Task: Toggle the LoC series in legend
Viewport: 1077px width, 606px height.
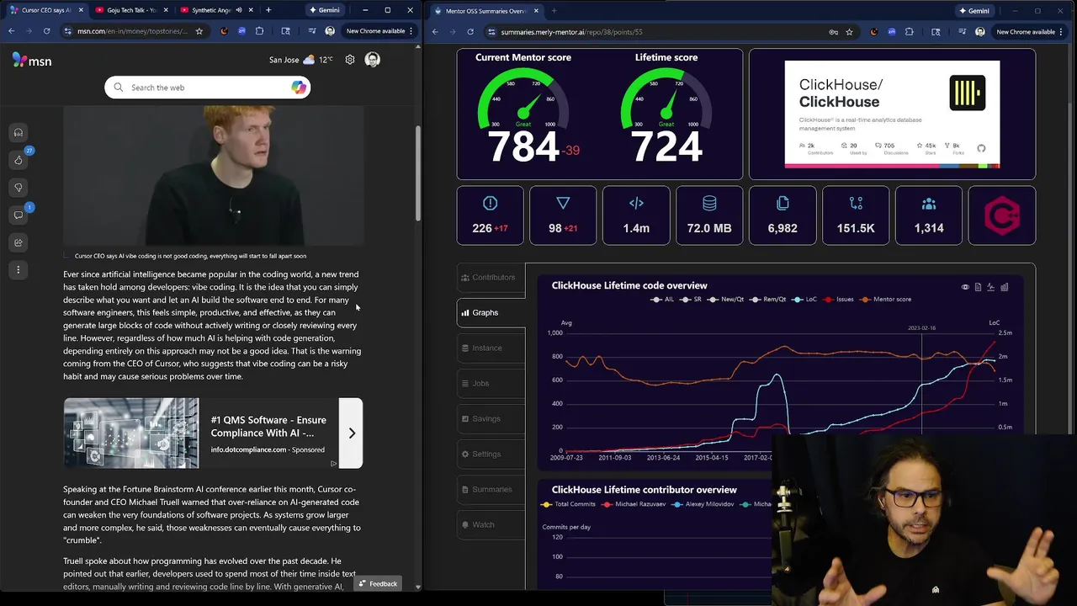Action: tap(805, 299)
